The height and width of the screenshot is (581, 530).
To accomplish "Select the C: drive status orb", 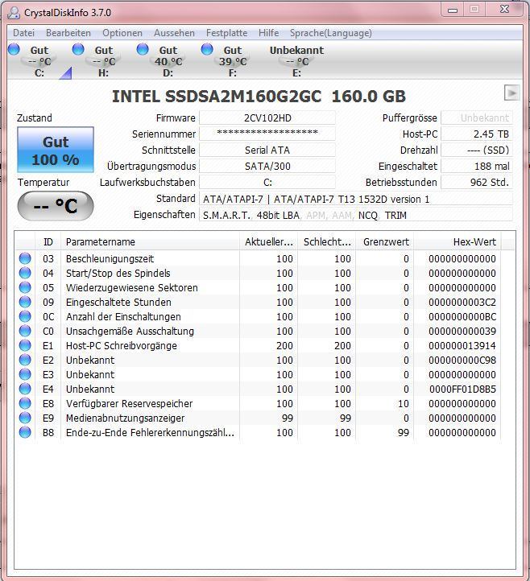I will 14,49.
